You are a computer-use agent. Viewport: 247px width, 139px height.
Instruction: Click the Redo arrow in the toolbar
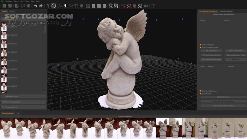click(41, 6)
